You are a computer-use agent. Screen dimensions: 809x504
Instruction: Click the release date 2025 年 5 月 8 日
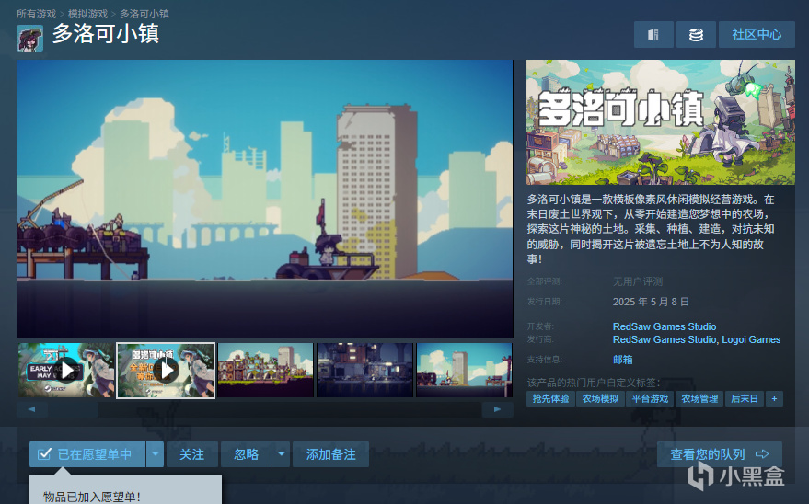[x=651, y=302]
